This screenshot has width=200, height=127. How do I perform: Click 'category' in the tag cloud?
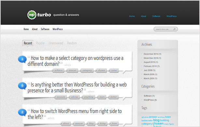[147, 124]
